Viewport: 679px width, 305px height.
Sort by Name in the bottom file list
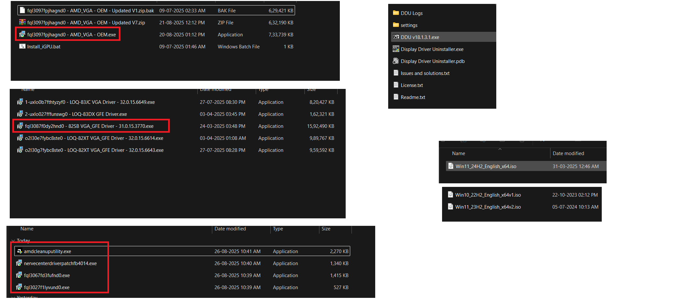tap(27, 229)
